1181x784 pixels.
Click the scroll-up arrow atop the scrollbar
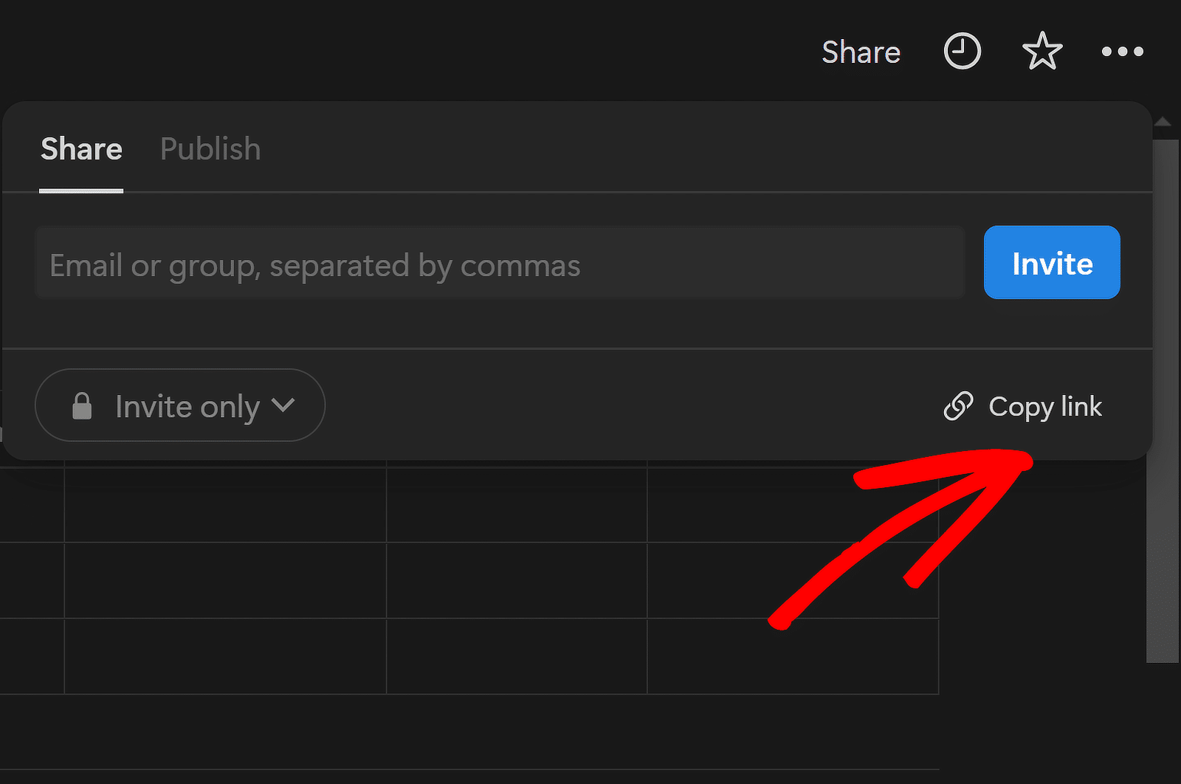1163,121
